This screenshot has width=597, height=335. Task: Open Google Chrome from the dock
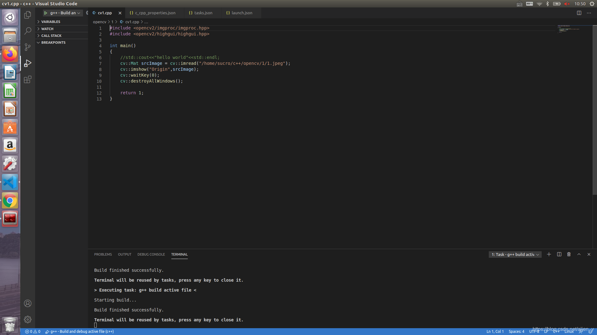10,201
